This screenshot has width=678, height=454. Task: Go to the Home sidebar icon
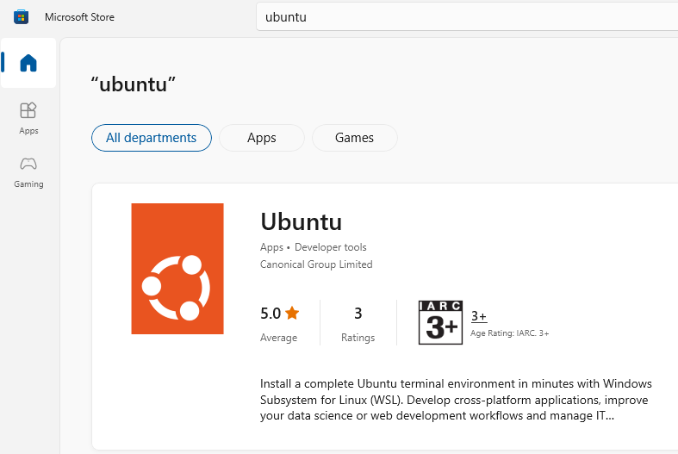[x=28, y=63]
